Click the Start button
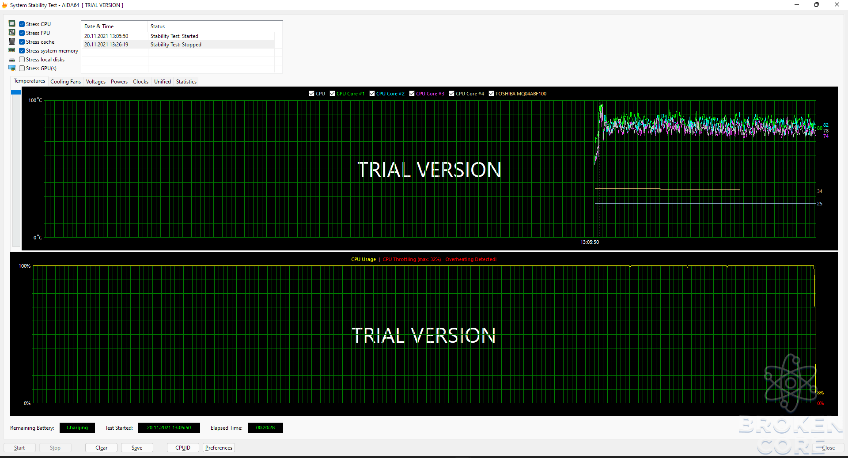 click(19, 448)
